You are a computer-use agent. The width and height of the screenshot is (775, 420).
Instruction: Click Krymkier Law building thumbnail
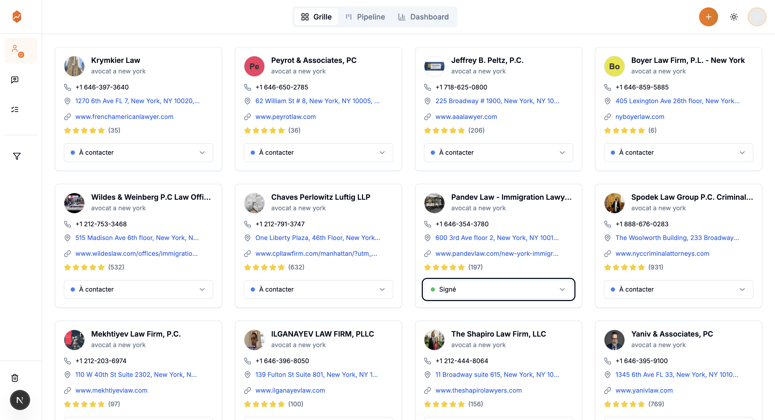(x=74, y=66)
